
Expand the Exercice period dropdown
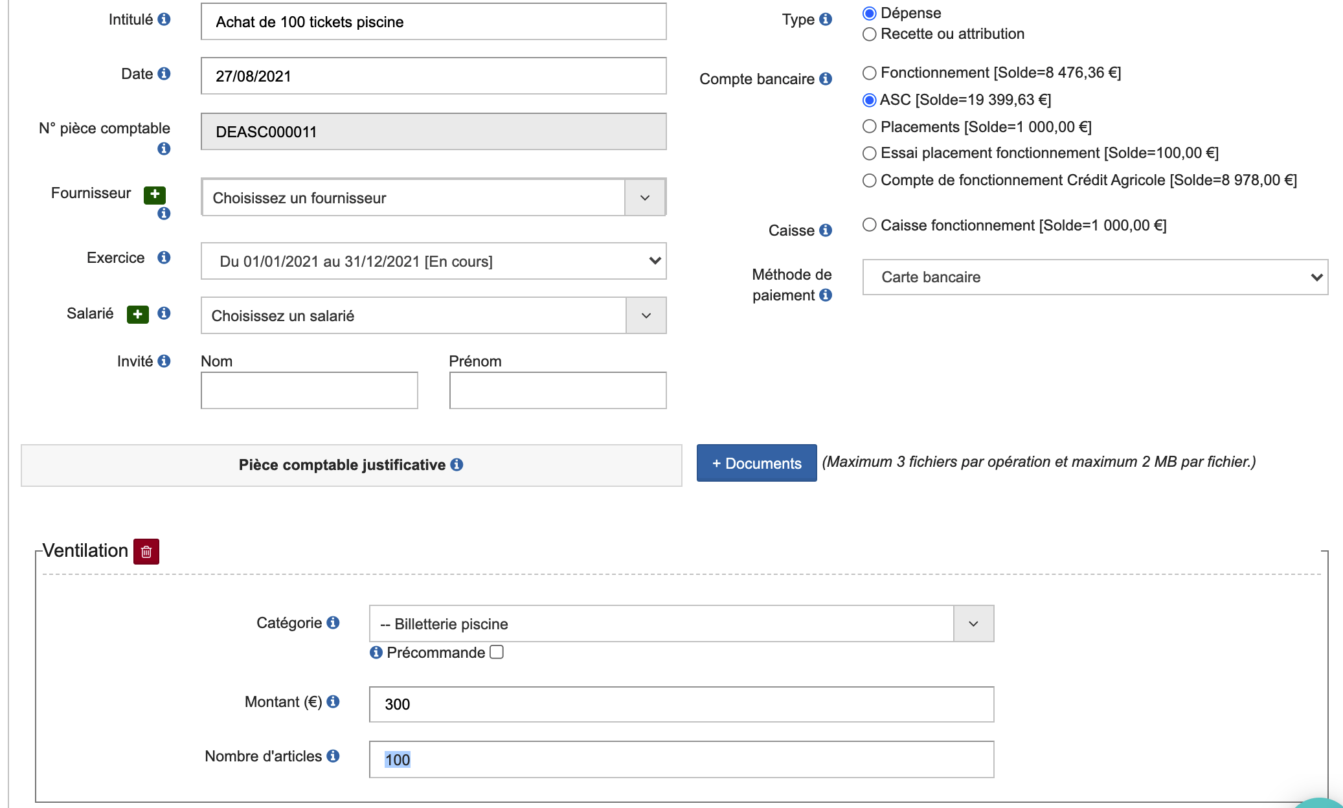pyautogui.click(x=433, y=261)
